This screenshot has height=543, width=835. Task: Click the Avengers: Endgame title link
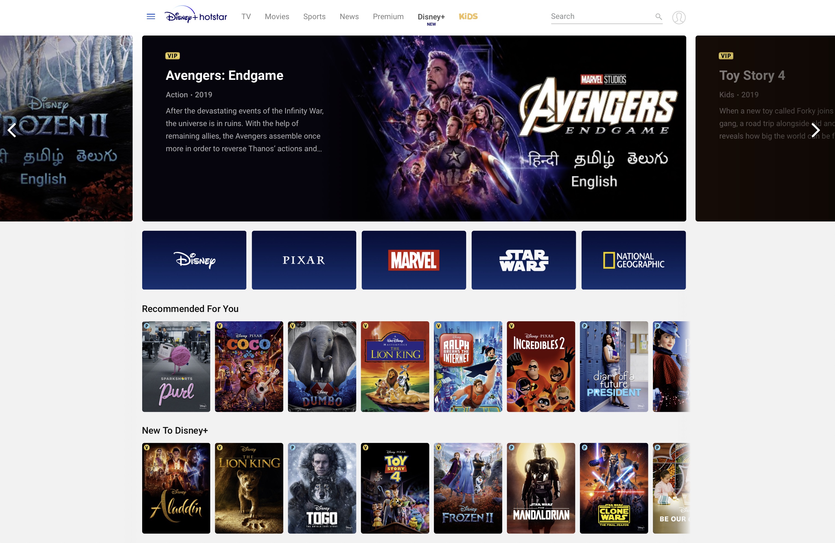point(224,75)
